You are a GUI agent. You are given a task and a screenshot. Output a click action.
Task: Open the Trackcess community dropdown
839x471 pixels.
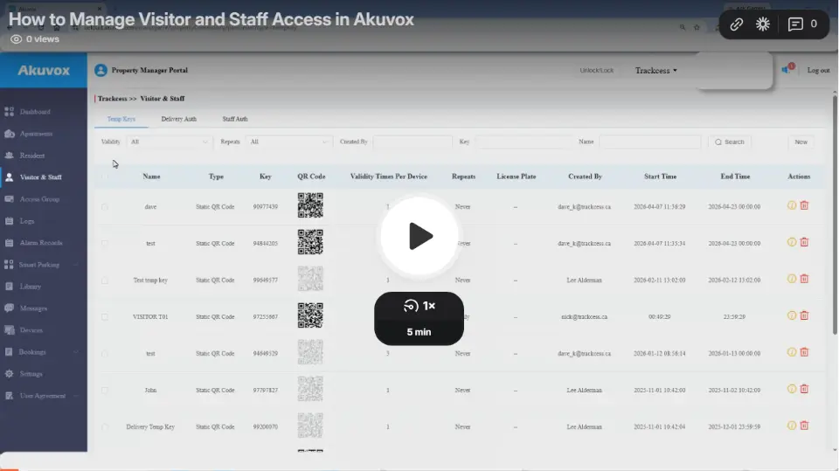coord(656,70)
